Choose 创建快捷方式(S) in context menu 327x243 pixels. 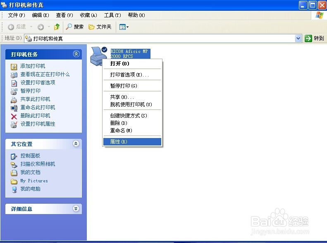click(x=132, y=116)
